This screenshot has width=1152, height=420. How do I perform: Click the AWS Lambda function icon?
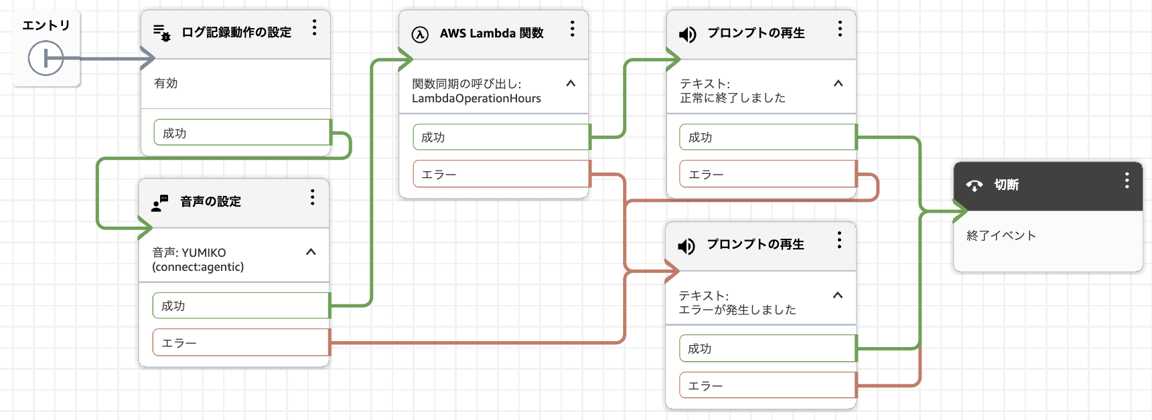click(420, 34)
